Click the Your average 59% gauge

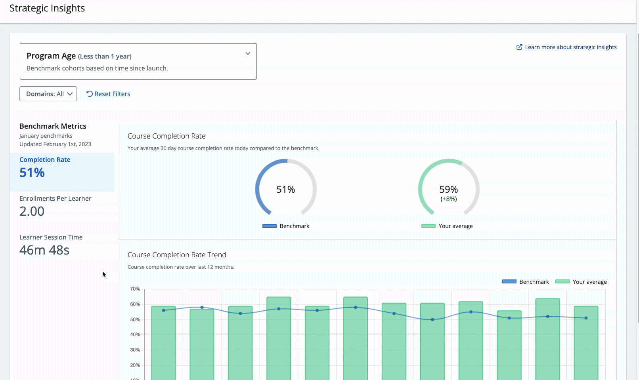[449, 187]
